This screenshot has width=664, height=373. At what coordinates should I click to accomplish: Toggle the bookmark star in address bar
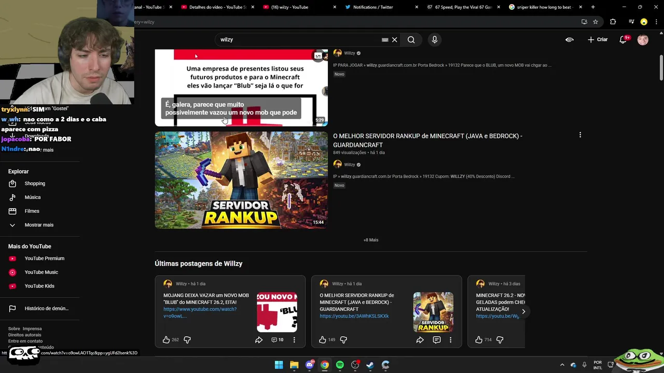tap(596, 22)
